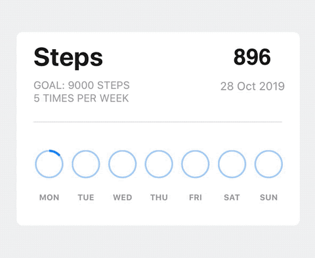Select Monday's progress ring
315x258 pixels.
(x=49, y=164)
